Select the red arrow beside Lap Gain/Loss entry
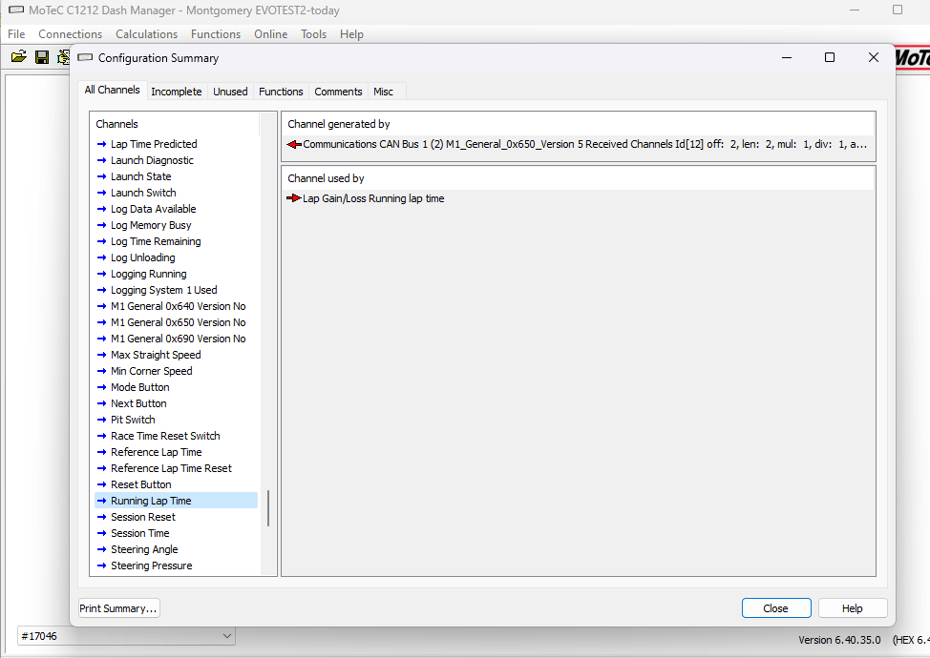Screen dimensions: 930x658 pyautogui.click(x=293, y=198)
